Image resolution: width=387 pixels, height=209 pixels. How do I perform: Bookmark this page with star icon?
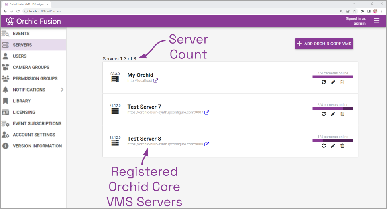point(354,11)
